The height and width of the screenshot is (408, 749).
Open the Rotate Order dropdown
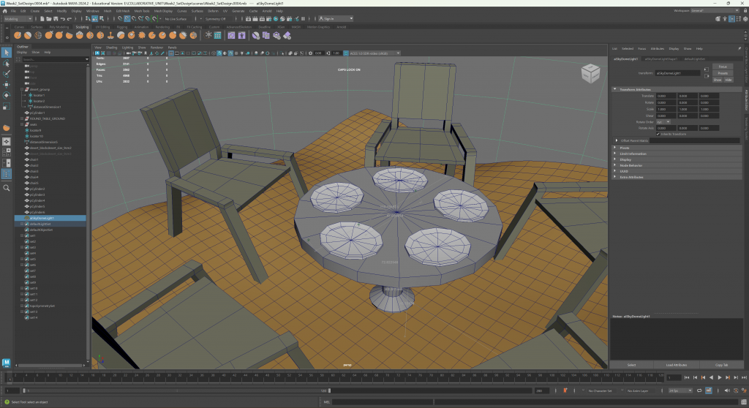pyautogui.click(x=663, y=122)
